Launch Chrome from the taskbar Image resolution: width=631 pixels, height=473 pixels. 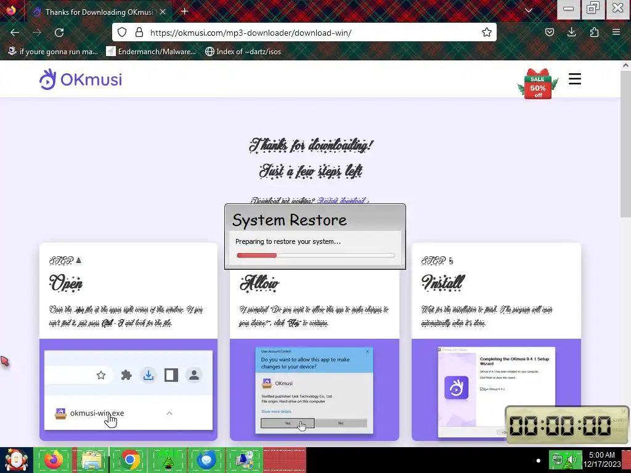click(x=129, y=460)
